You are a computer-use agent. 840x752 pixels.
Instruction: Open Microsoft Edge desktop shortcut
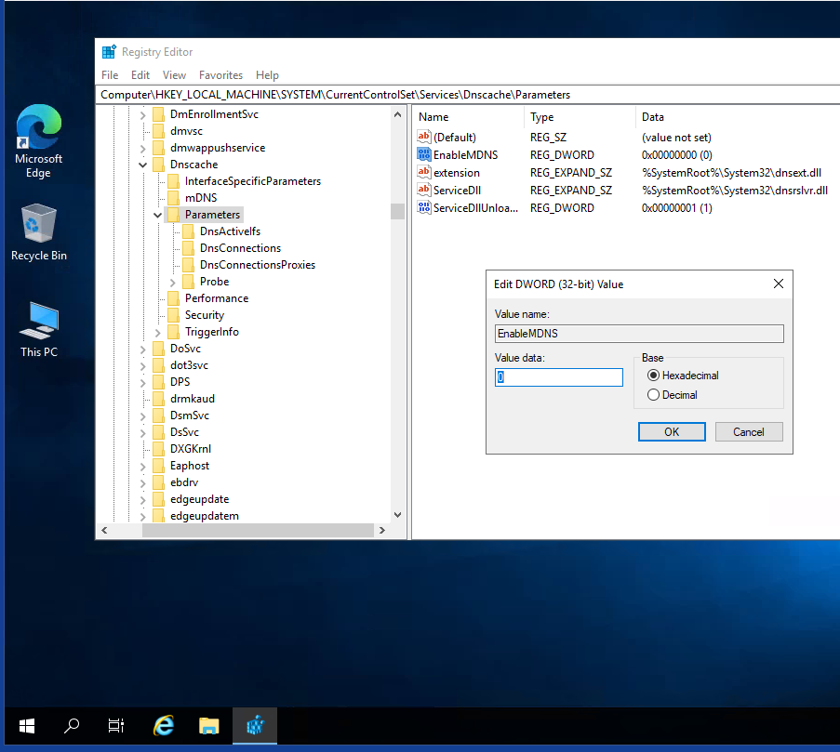point(38,142)
